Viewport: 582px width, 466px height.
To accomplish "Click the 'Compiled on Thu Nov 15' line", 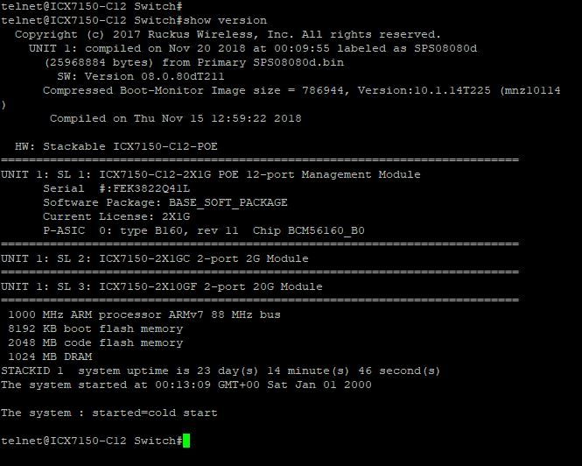I will (176, 118).
